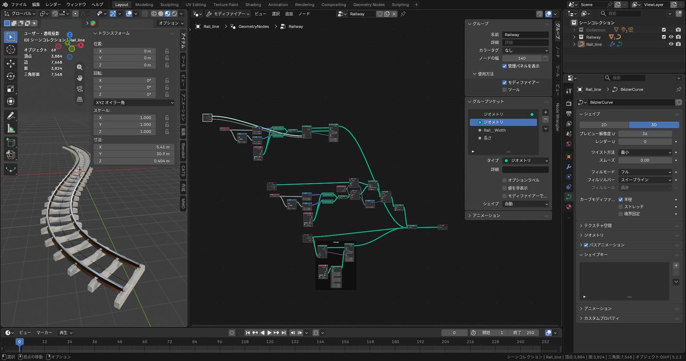Open the ウィンドウ menu

(x=76, y=5)
